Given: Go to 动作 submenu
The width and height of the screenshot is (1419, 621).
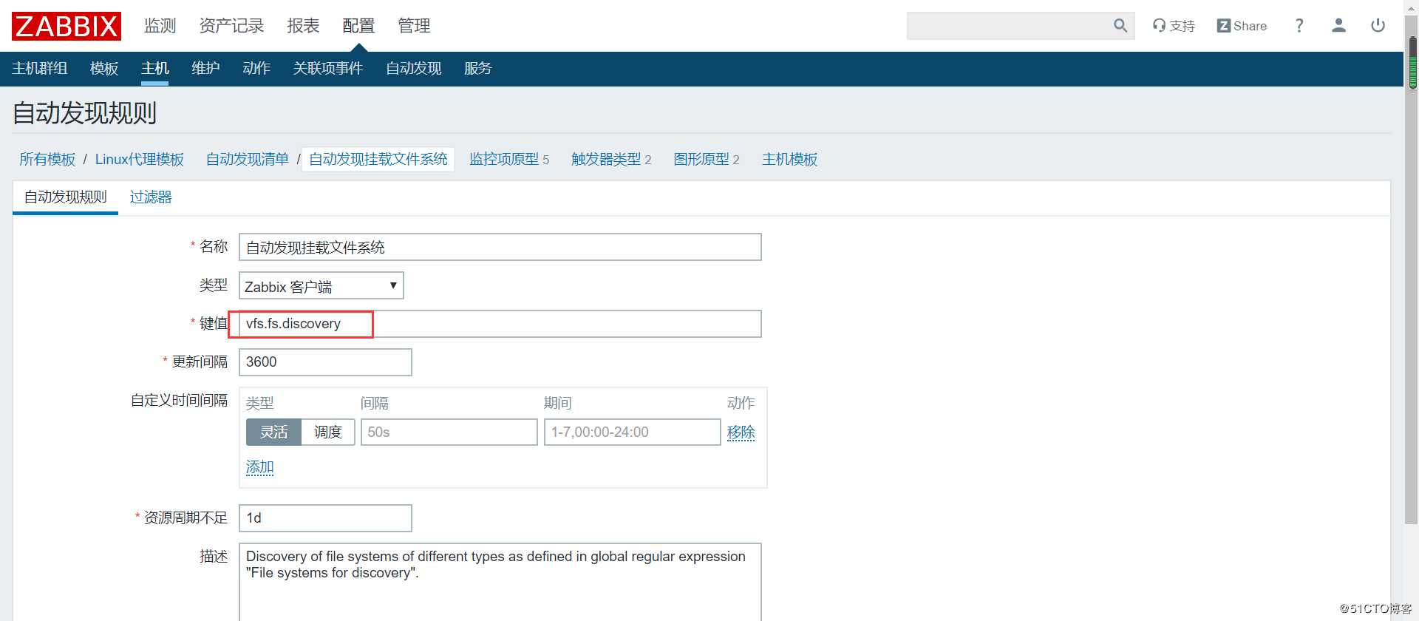Looking at the screenshot, I should coord(256,69).
